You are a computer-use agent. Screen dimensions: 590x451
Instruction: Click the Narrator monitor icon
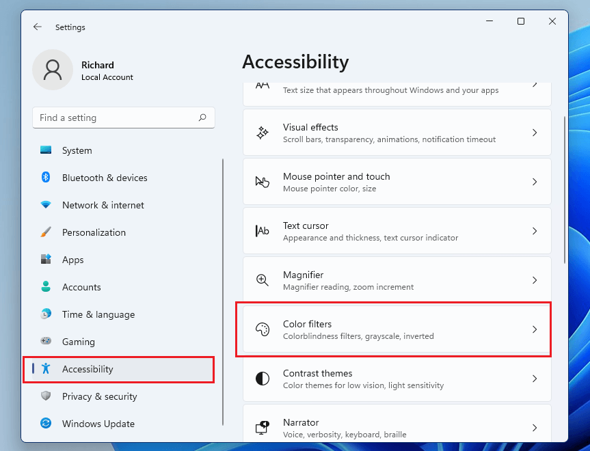263,428
